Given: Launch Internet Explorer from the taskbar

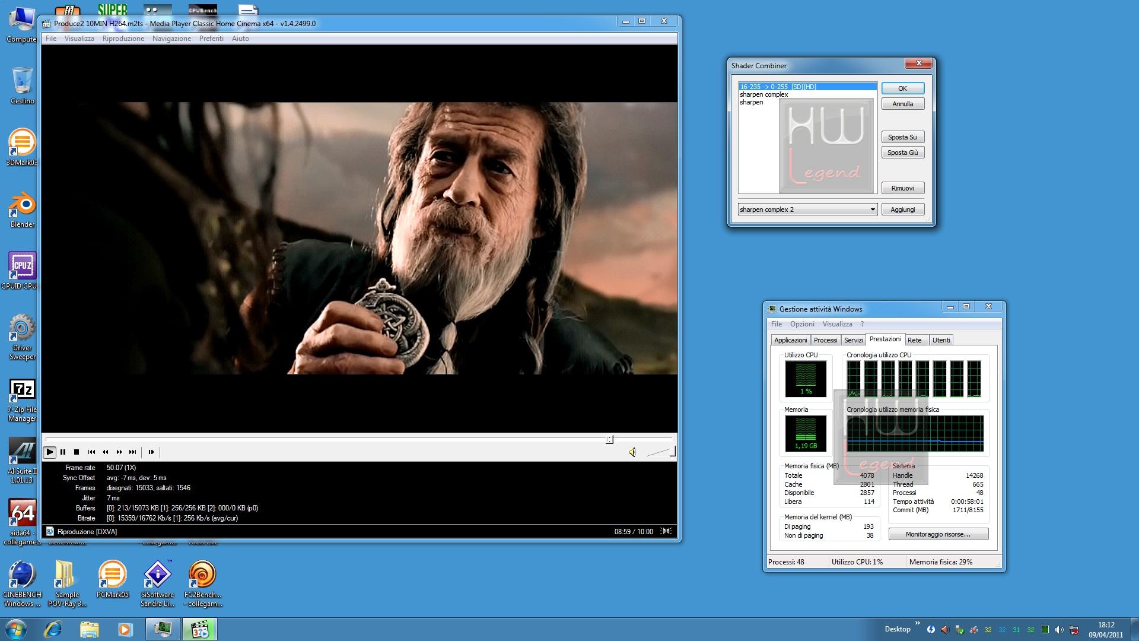Looking at the screenshot, I should click(x=53, y=629).
